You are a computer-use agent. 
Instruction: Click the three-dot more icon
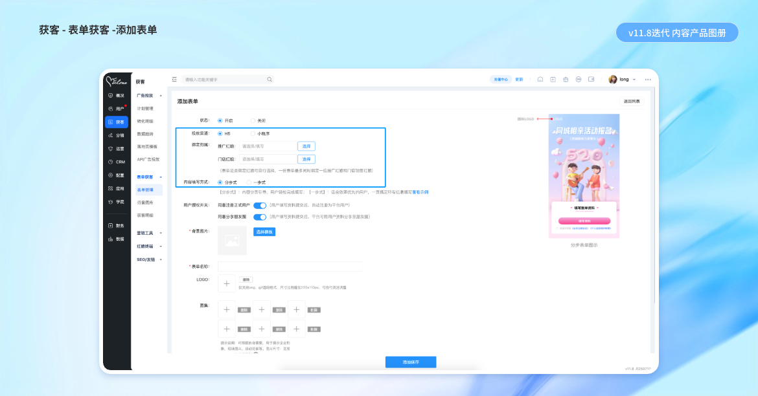coord(648,80)
